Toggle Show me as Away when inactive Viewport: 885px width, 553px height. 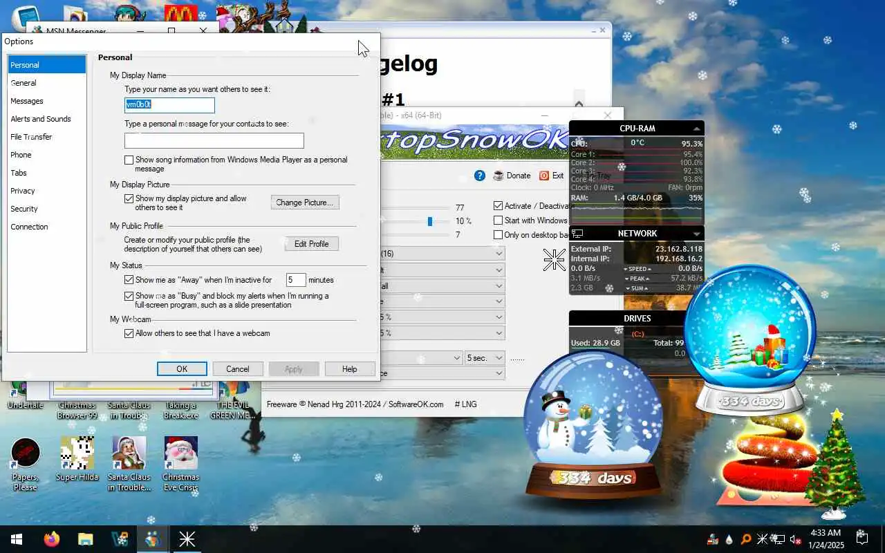pos(129,280)
